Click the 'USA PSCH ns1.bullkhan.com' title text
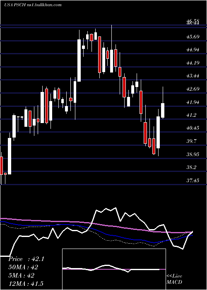This screenshot has width=207, height=290. click(33, 5)
